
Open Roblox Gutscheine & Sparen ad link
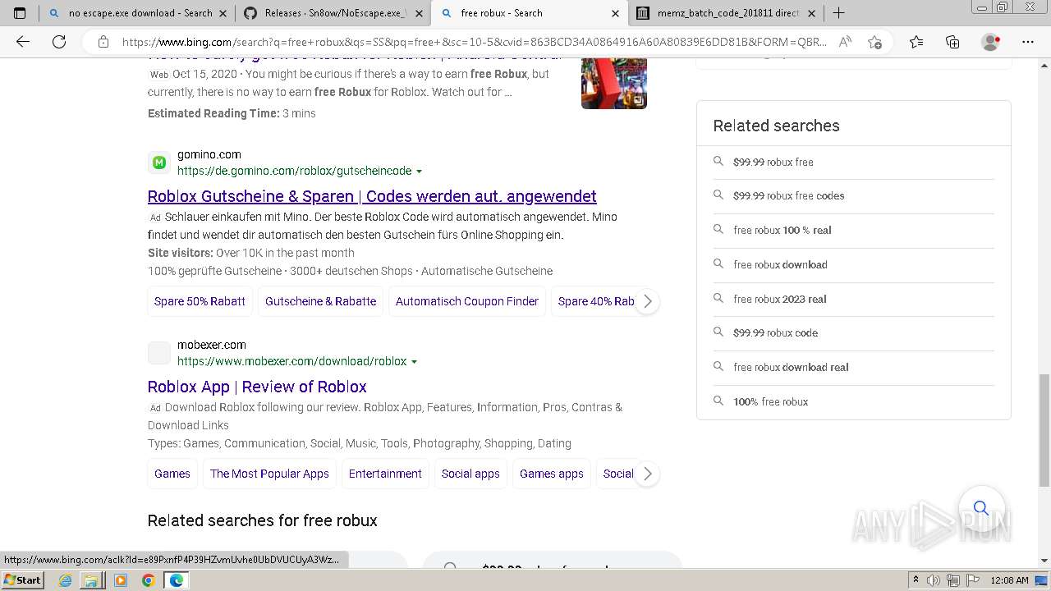[372, 196]
